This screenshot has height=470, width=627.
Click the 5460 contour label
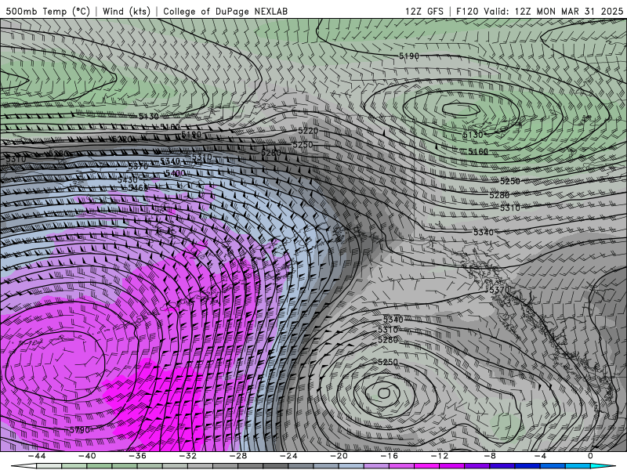(138, 187)
